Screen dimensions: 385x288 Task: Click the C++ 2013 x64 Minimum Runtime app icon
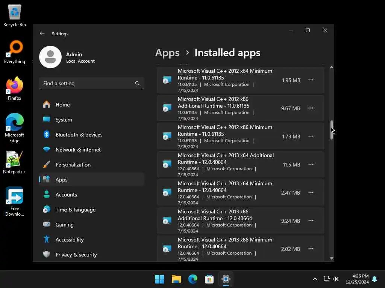(x=167, y=192)
